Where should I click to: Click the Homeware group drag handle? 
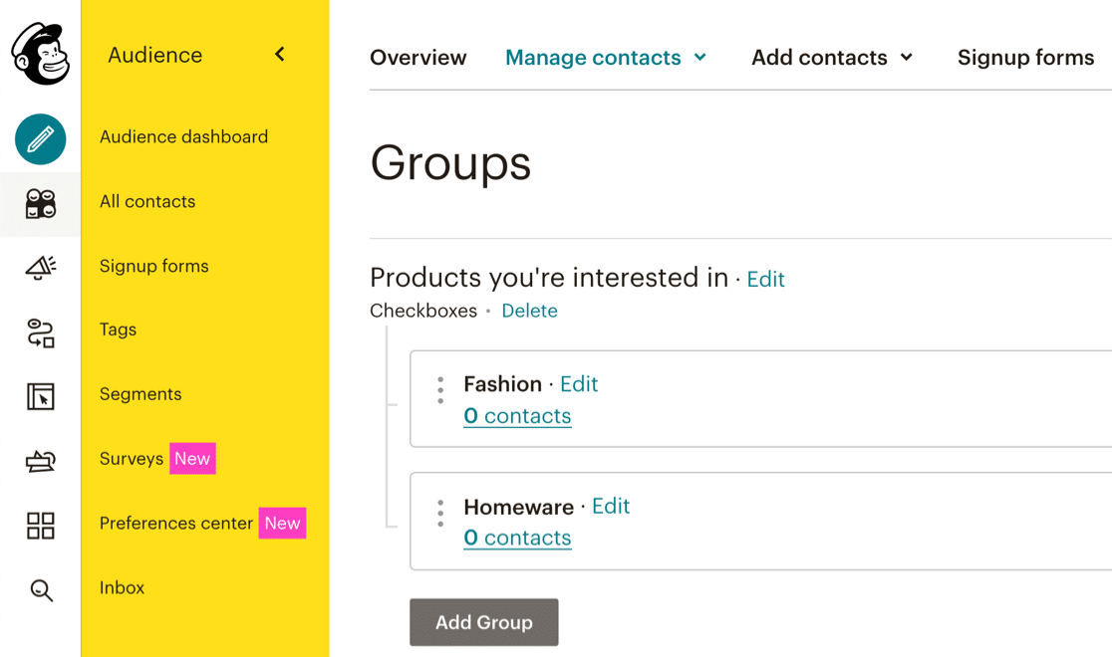point(440,513)
